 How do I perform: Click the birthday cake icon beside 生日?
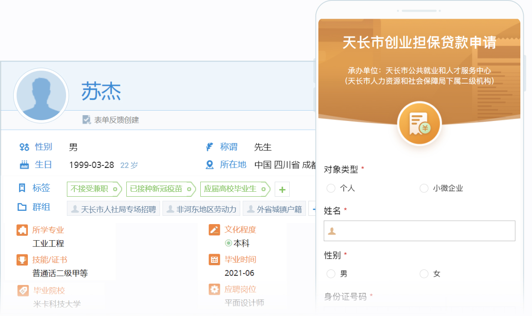pos(24,165)
